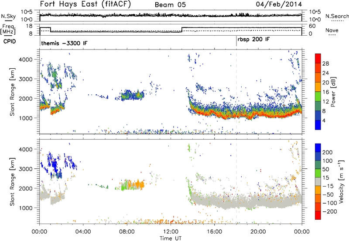
Task: Click the 'Beam 05' label
Action: point(170,5)
